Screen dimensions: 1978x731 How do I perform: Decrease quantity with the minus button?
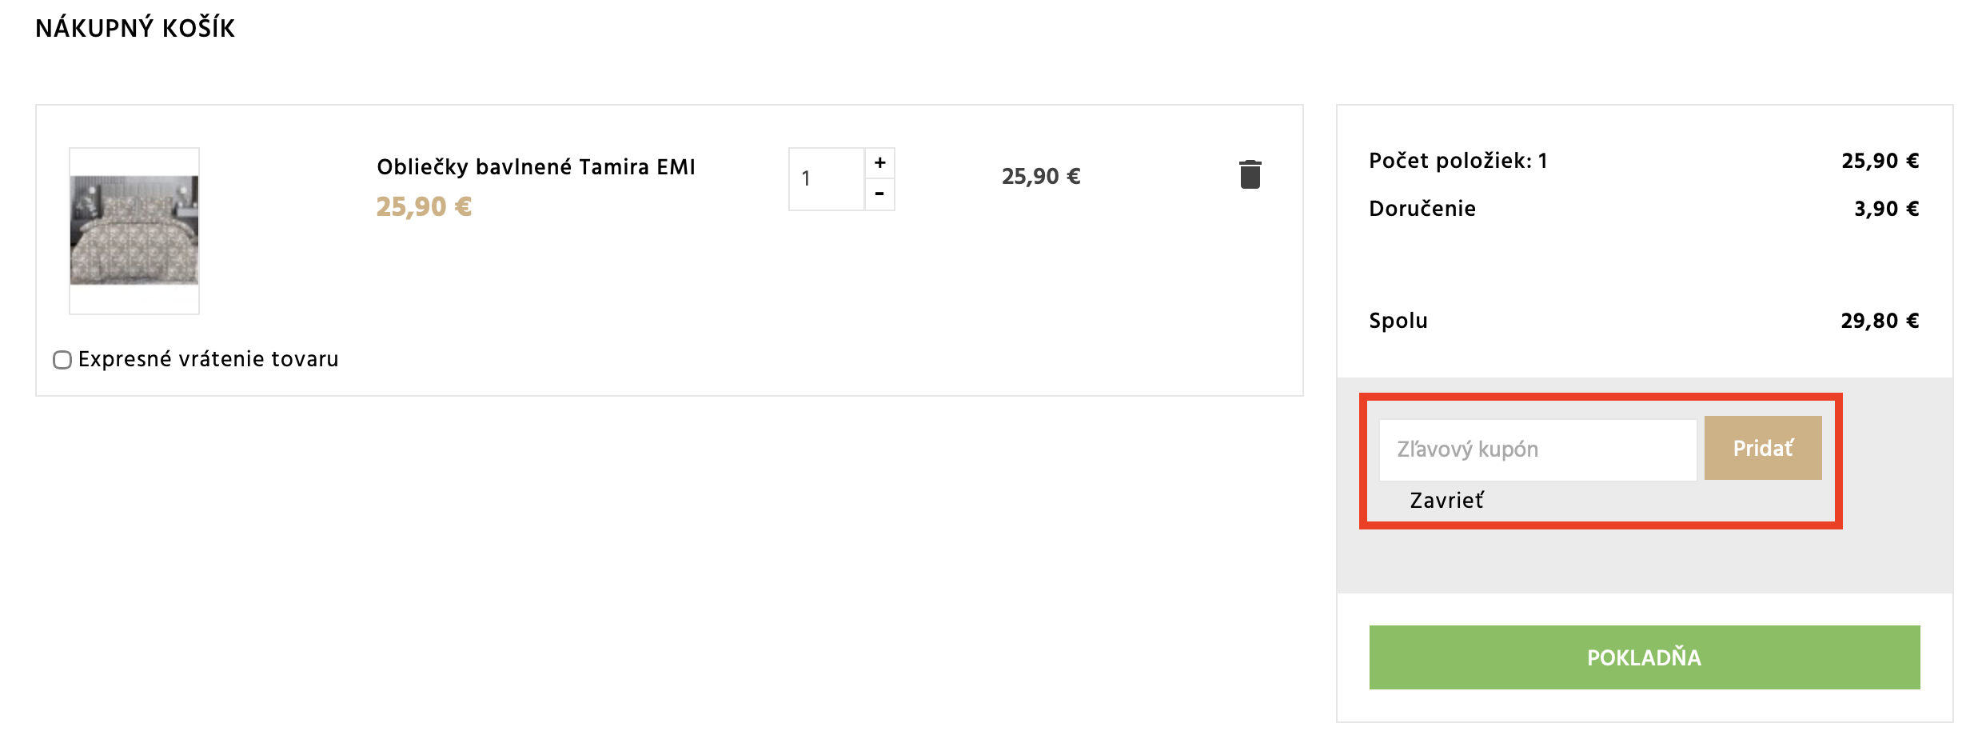[x=879, y=194]
